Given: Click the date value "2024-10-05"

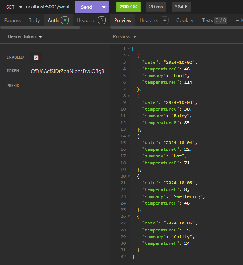Looking at the screenshot, I should pyautogui.click(x=179, y=183).
